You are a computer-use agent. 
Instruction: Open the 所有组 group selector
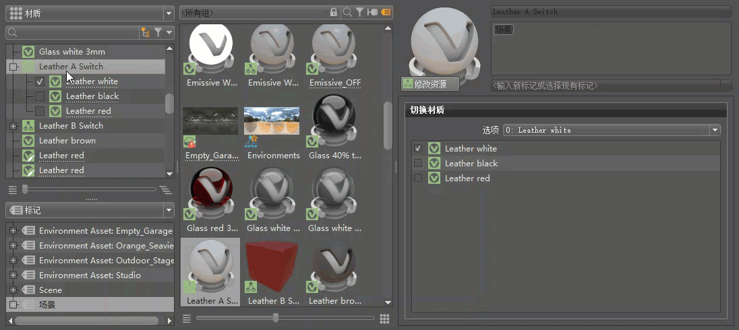(x=254, y=12)
